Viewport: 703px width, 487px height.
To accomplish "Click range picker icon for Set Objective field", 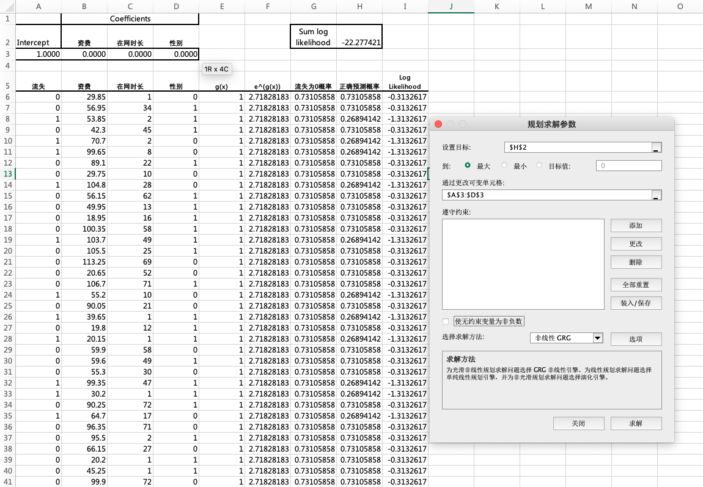I will click(x=657, y=147).
